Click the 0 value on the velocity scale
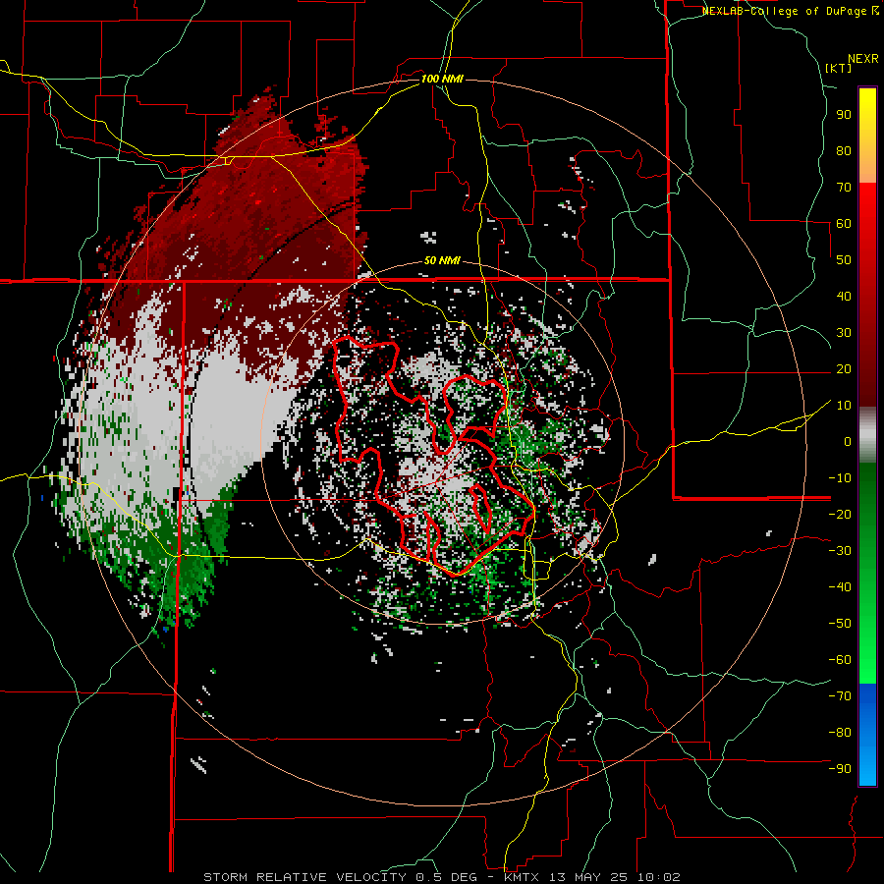Screen dimensions: 884x884 pyautogui.click(x=848, y=441)
